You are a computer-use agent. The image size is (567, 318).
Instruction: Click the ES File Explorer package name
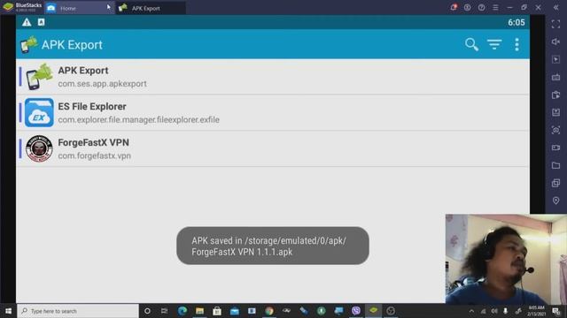coord(138,120)
